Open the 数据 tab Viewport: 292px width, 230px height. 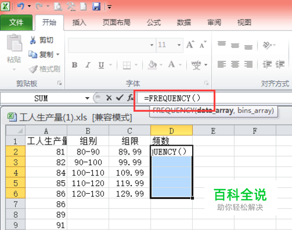click(x=184, y=23)
